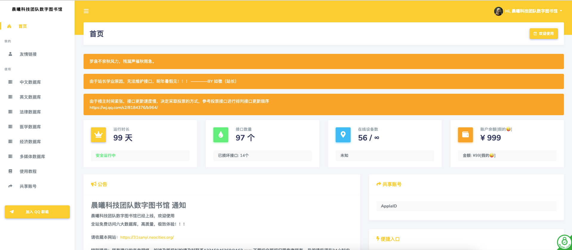The width and height of the screenshot is (572, 250).
Task: Open 共享账号 sidebar menu item
Action: [37, 186]
